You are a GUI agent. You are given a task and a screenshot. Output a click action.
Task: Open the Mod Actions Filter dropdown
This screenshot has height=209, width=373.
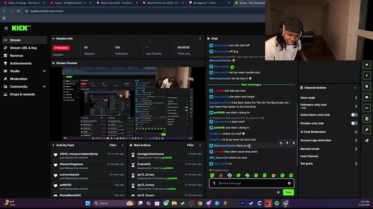pyautogui.click(x=190, y=145)
